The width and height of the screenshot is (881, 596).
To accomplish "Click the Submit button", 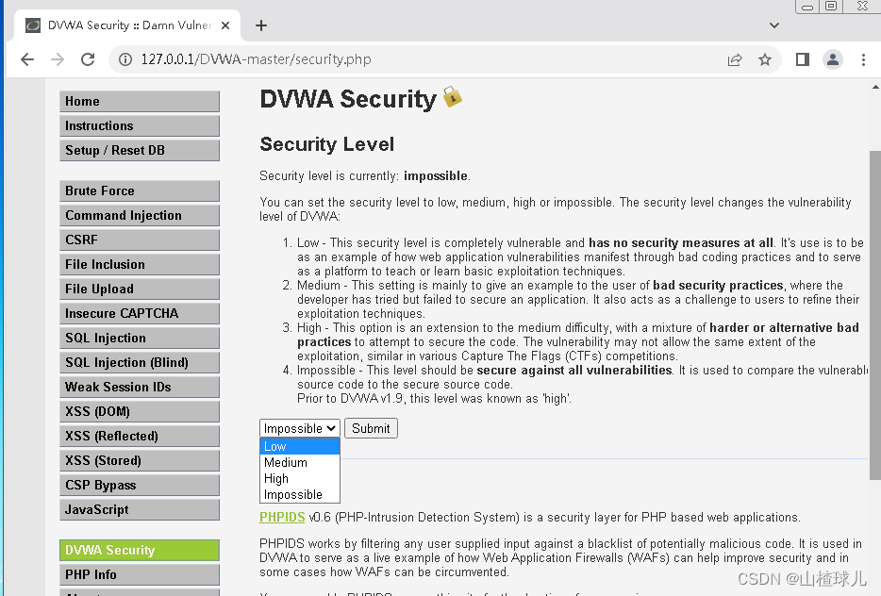I will tap(370, 428).
